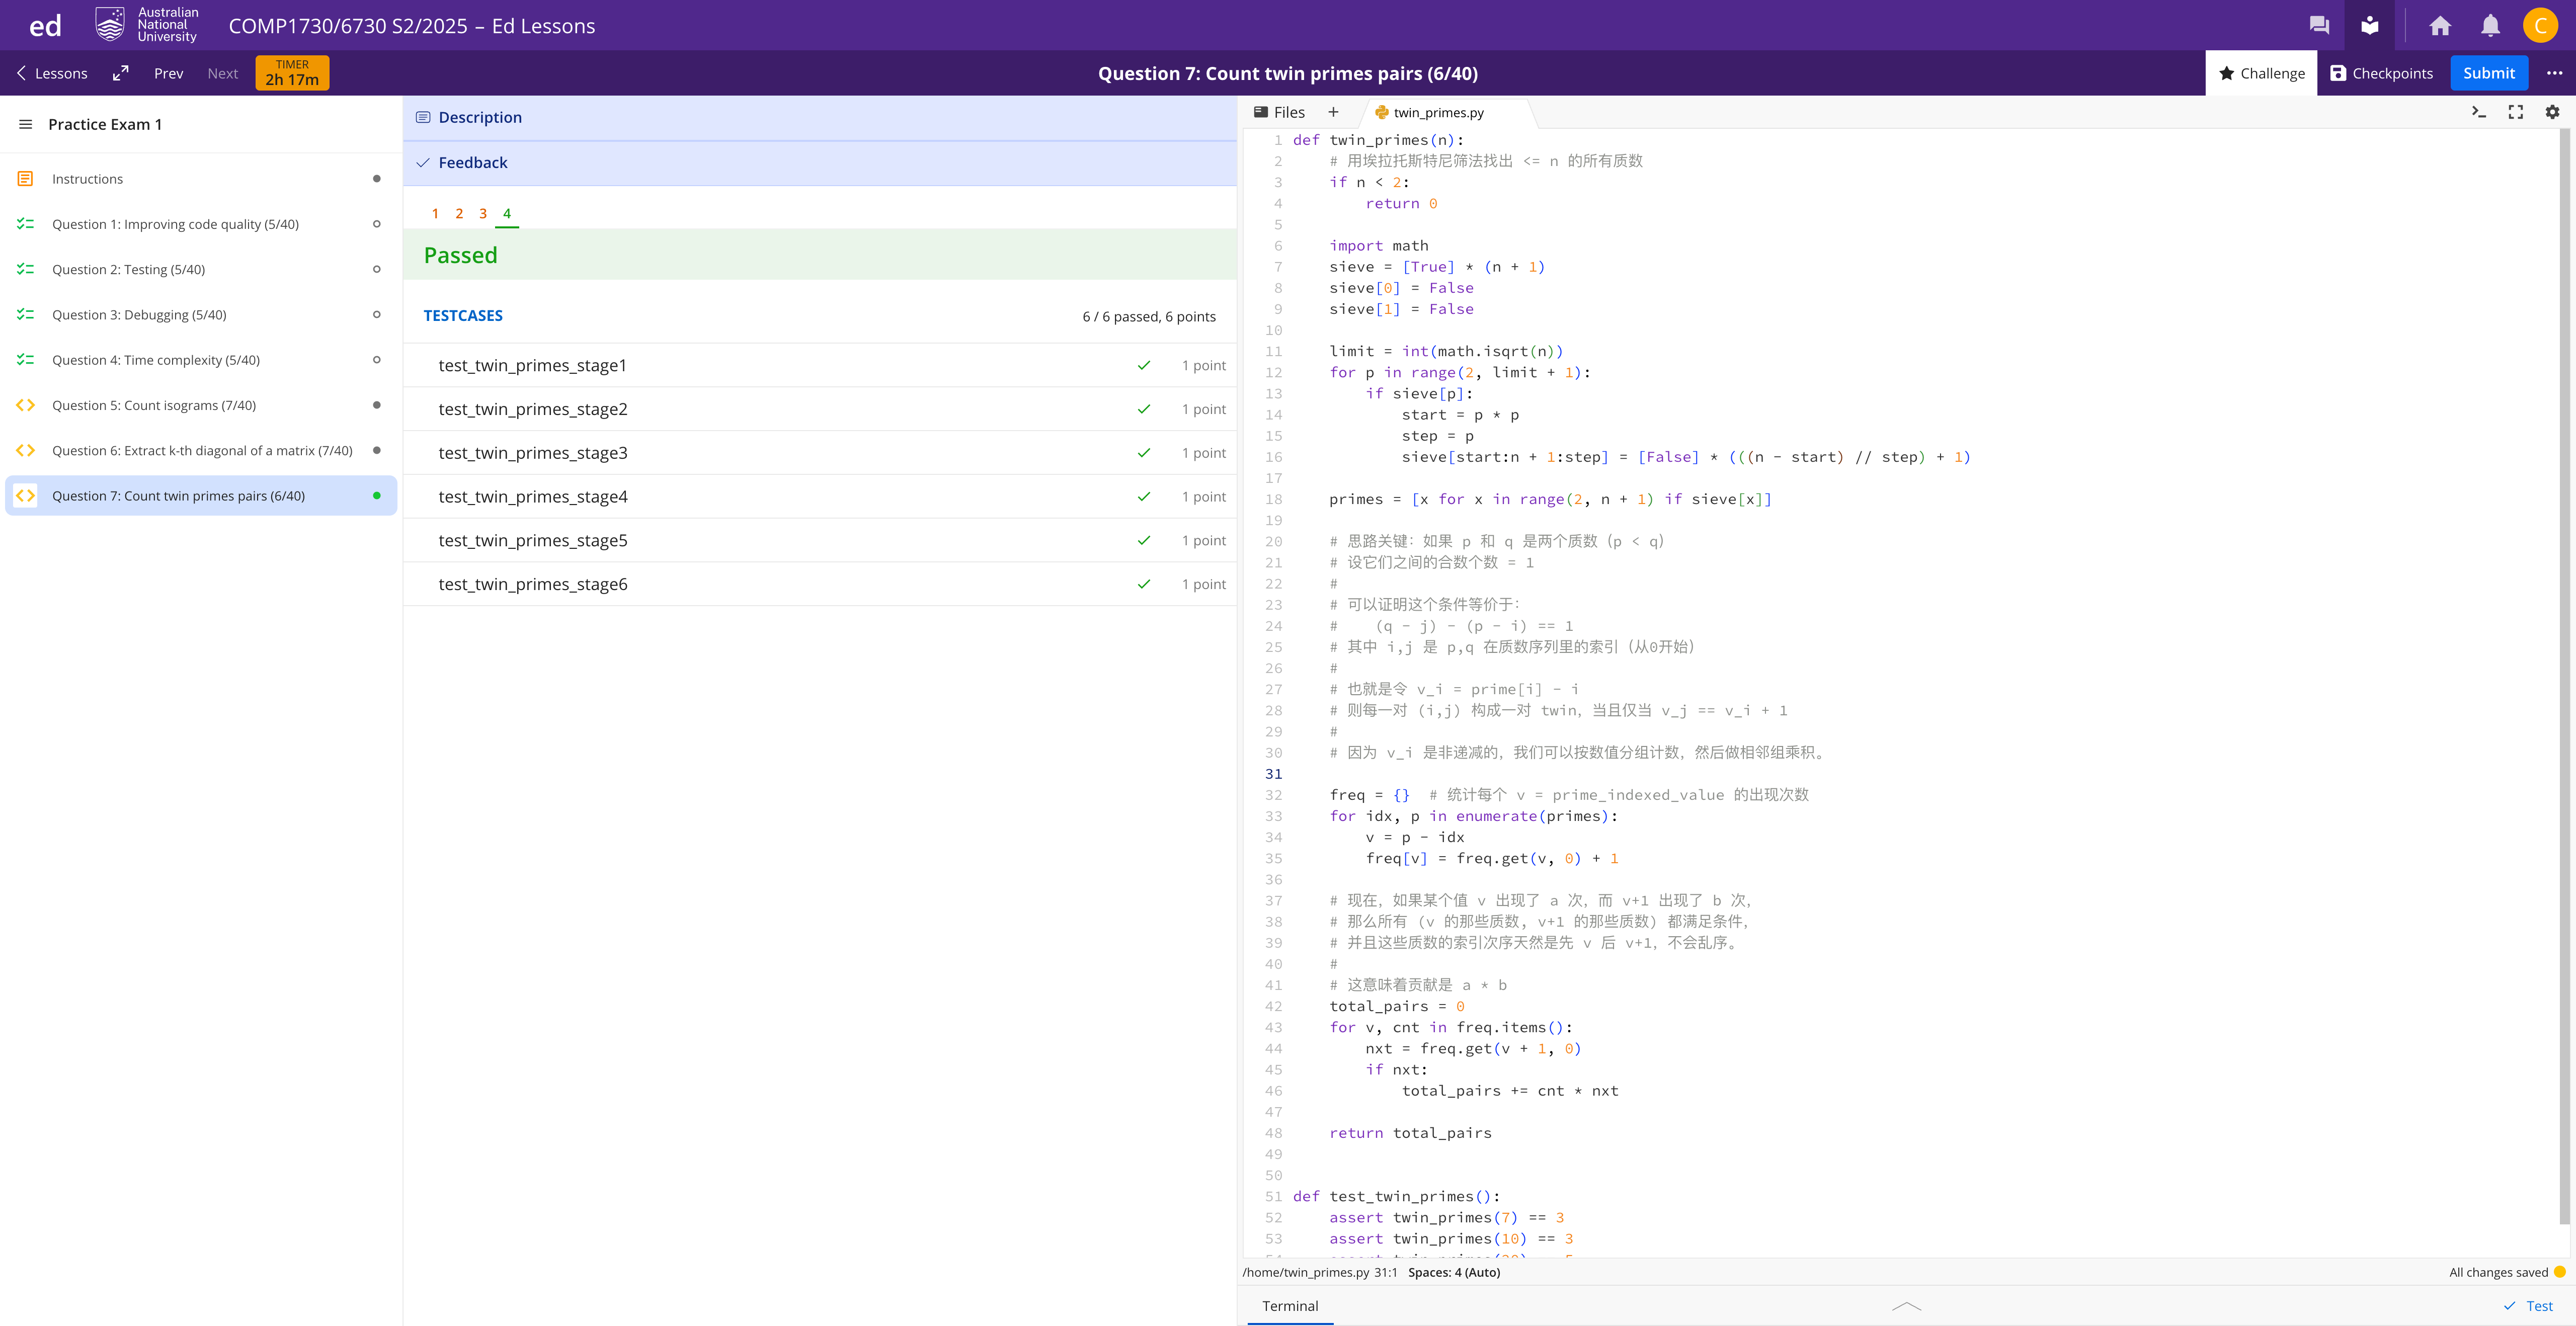Open Question 1: Improving code quality

(x=201, y=224)
